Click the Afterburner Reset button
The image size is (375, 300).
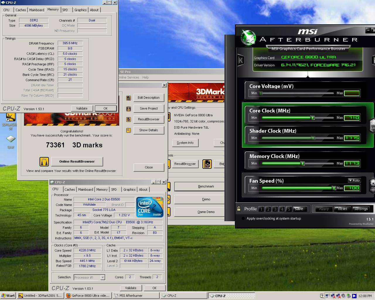(342, 209)
